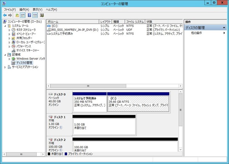The width and height of the screenshot is (229, 164).
Task: Click the black 未割り当て legend swatch
Action: [49, 154]
